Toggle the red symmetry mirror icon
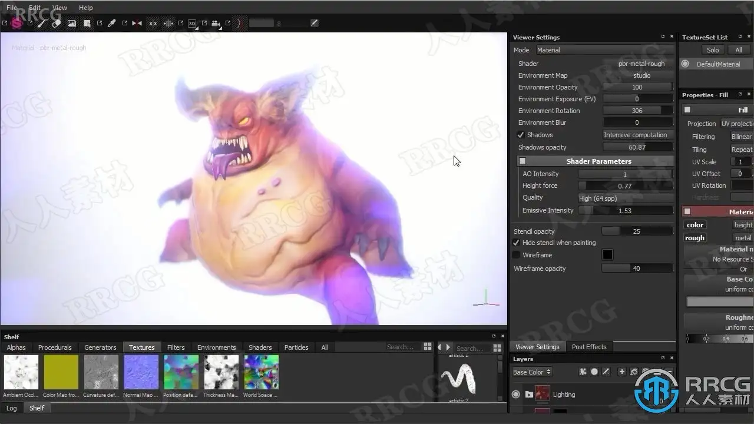This screenshot has height=424, width=754. (137, 24)
